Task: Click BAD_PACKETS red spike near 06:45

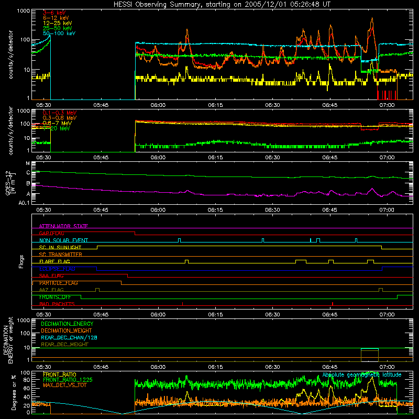Action: [x=333, y=304]
